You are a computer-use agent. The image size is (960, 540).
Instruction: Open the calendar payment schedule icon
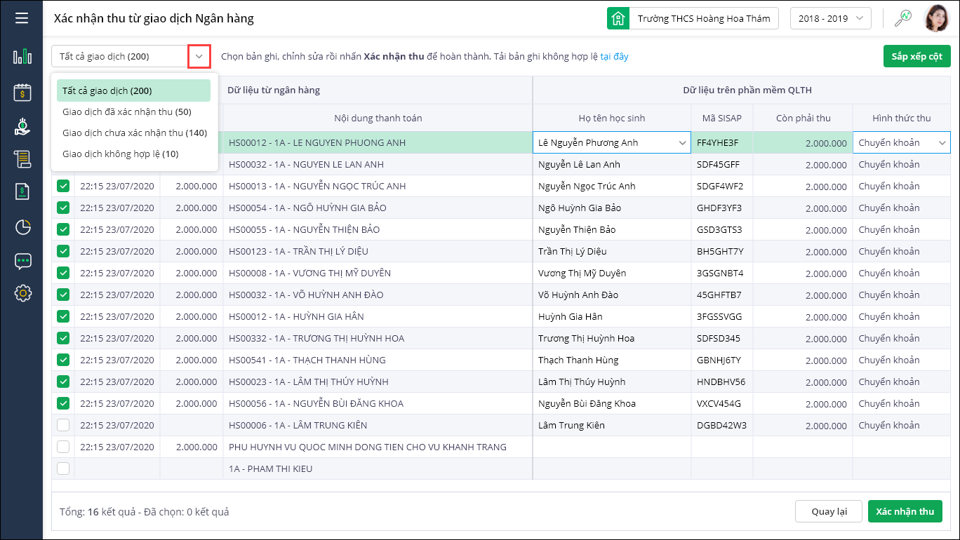[x=22, y=92]
